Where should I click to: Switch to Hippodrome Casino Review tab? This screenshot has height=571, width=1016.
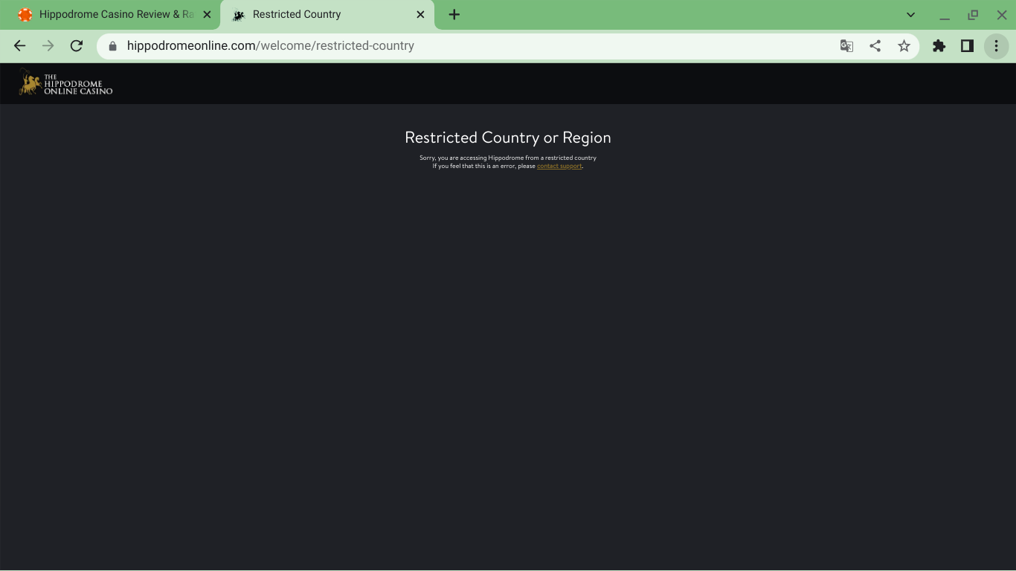[x=112, y=15]
